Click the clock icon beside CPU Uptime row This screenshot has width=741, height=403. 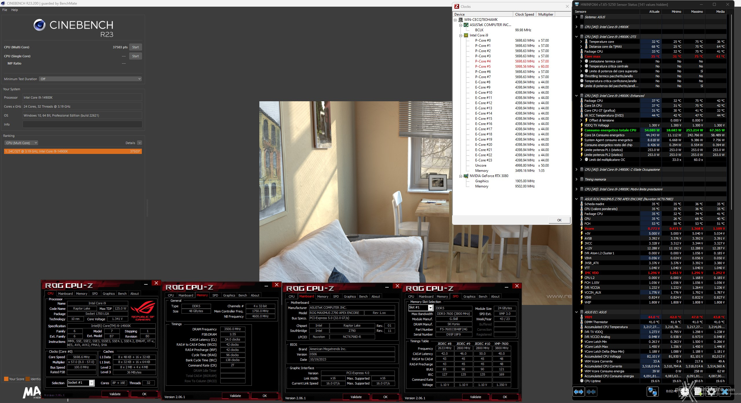coord(582,381)
